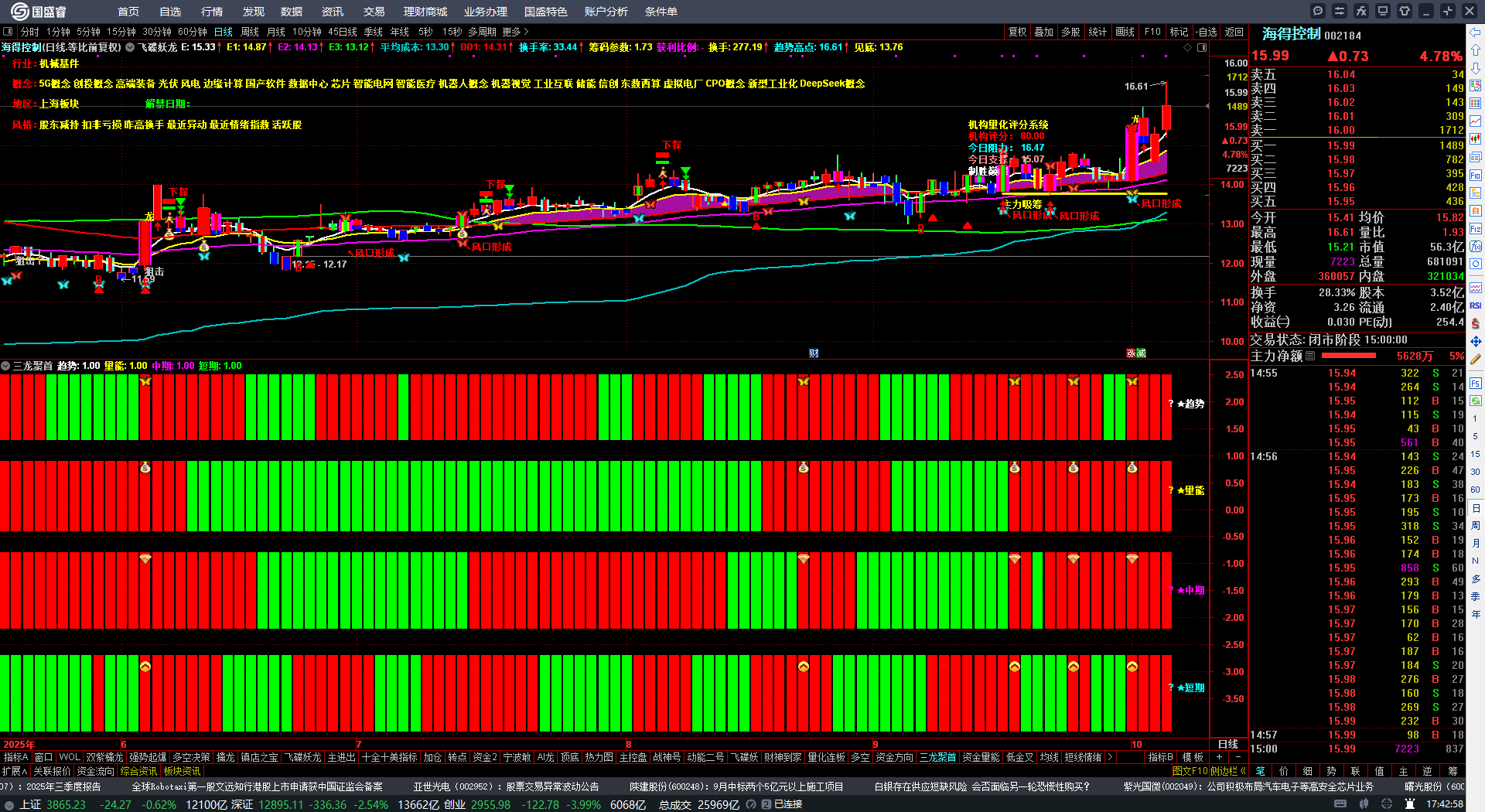Click the F10 button in chart toolbar
This screenshot has width=1485, height=812.
coord(1152,32)
